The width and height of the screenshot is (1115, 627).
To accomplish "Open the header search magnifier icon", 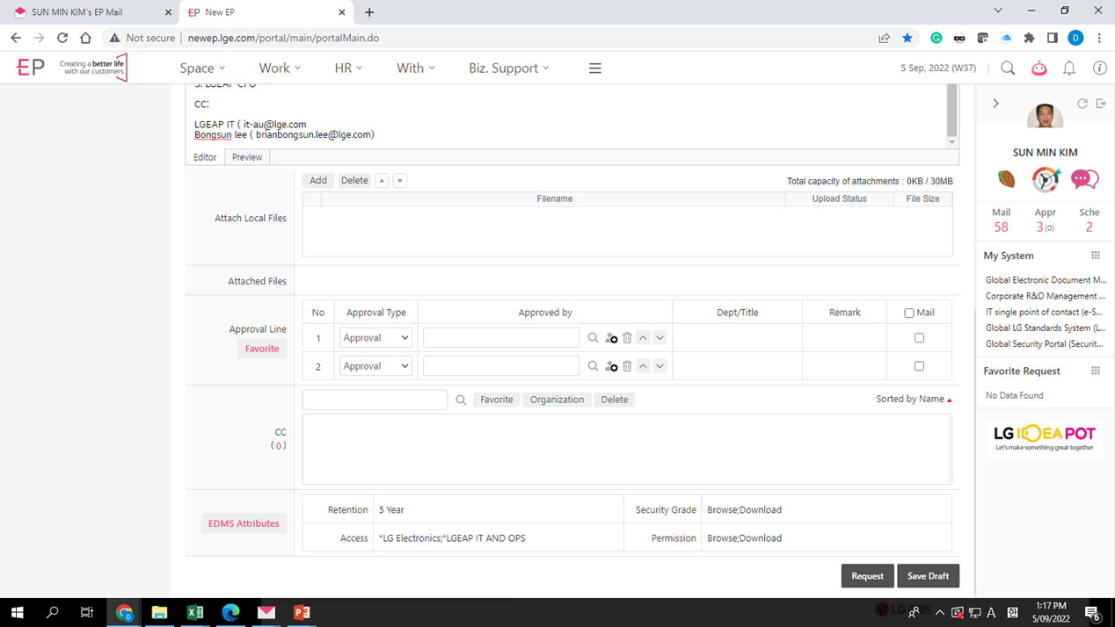I will click(1008, 68).
